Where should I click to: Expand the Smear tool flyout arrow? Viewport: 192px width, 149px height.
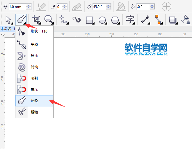coord(25,23)
